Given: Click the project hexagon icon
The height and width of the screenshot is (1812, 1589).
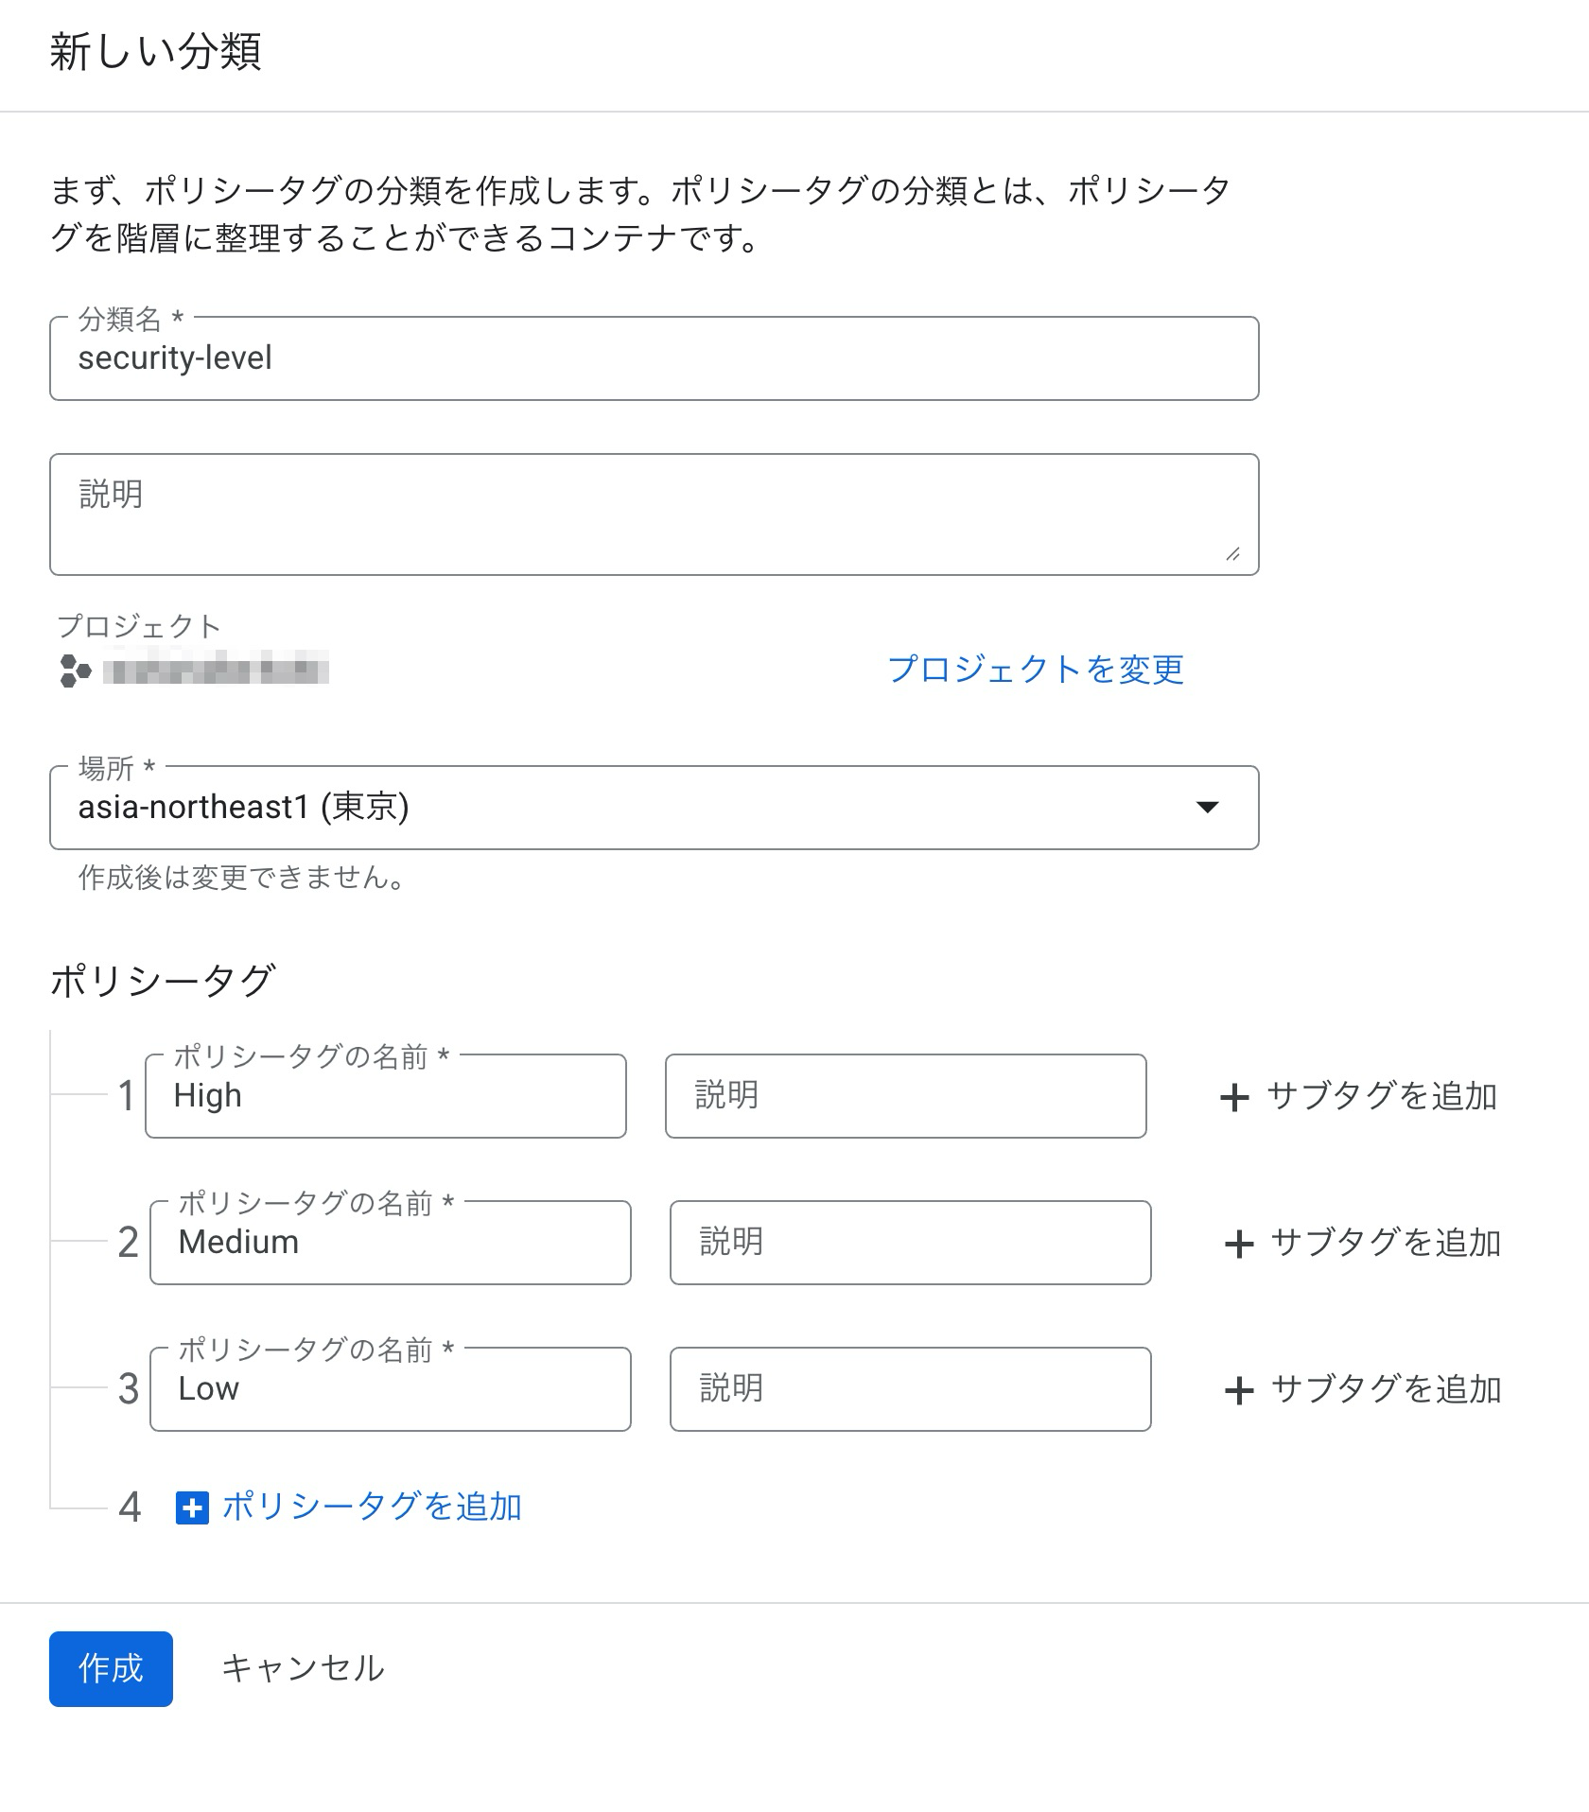Looking at the screenshot, I should click(x=75, y=671).
